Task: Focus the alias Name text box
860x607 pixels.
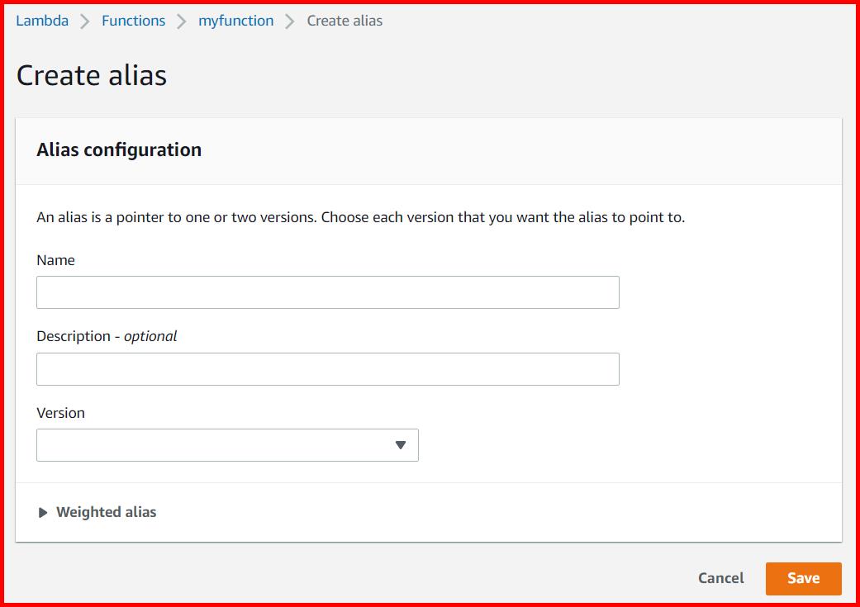Action: coord(327,292)
